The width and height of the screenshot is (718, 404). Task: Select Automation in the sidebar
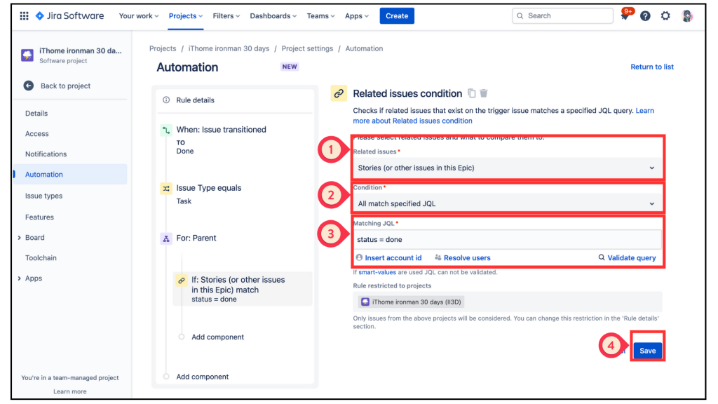(70, 175)
